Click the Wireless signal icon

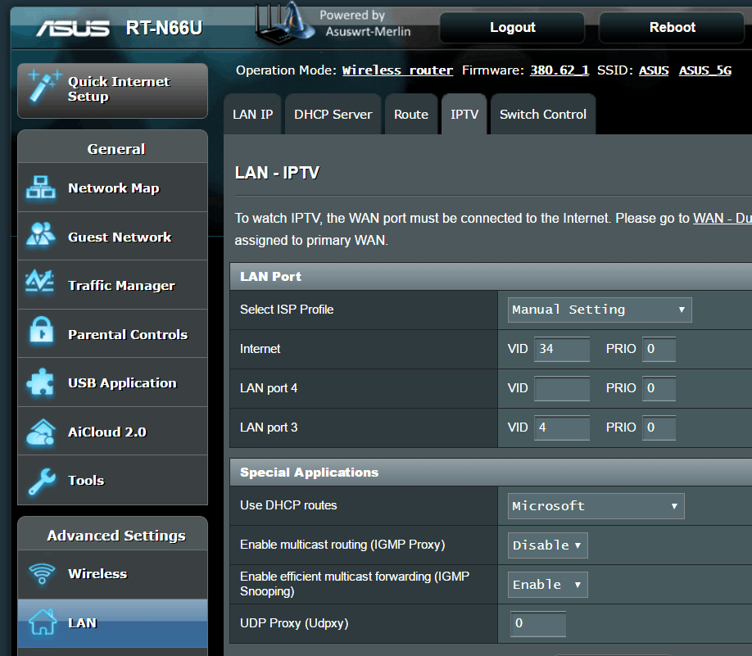coord(42,573)
